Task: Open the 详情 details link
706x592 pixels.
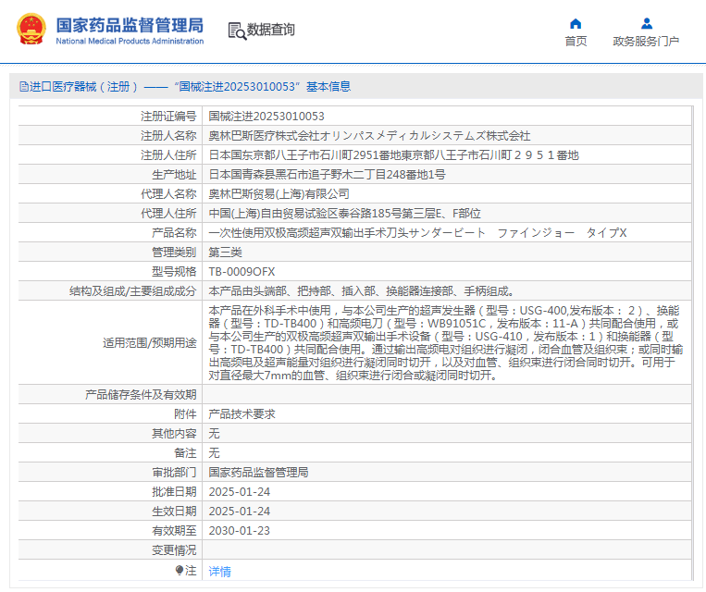Action: tap(219, 572)
